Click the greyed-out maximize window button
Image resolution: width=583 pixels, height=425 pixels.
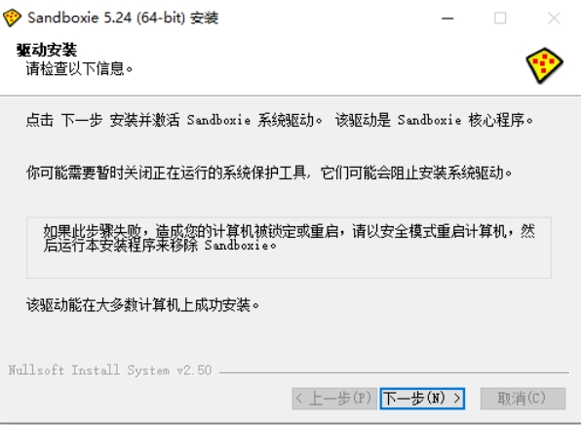pyautogui.click(x=500, y=18)
